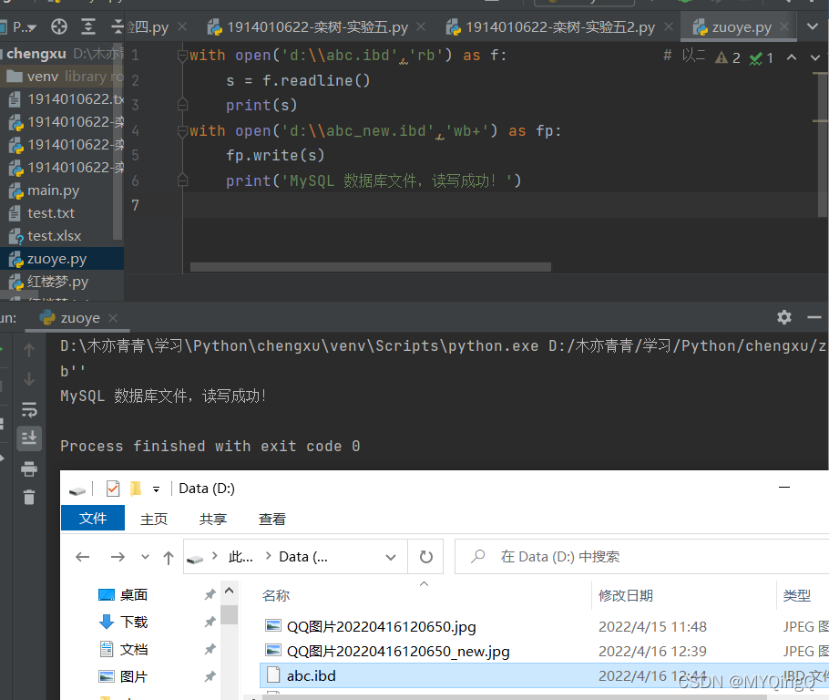Screen dimensions: 829x700
Task: Click Explorer up one level arrow
Action: pyautogui.click(x=169, y=557)
